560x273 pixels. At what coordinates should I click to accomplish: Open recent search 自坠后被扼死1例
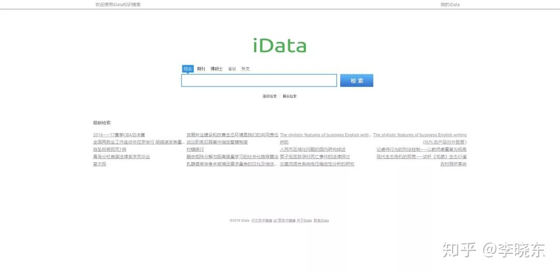click(x=109, y=150)
